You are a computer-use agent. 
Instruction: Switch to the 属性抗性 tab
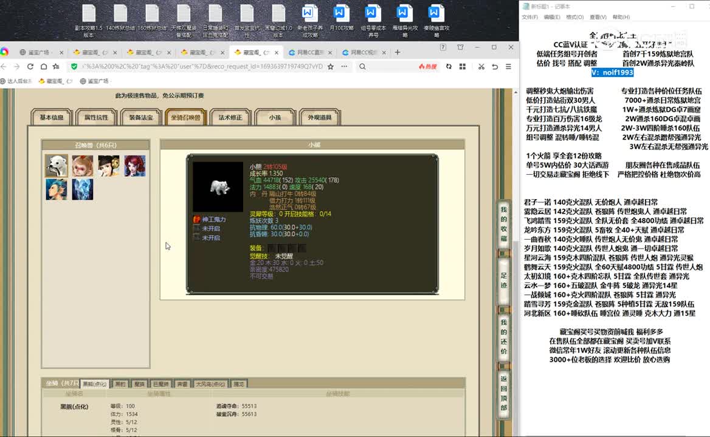[x=97, y=118]
